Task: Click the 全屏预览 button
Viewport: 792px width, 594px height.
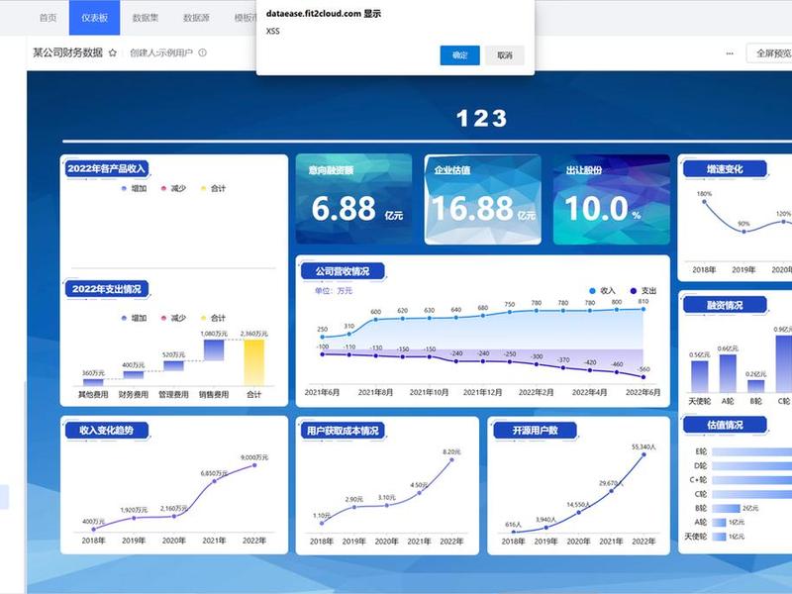Action: point(772,53)
